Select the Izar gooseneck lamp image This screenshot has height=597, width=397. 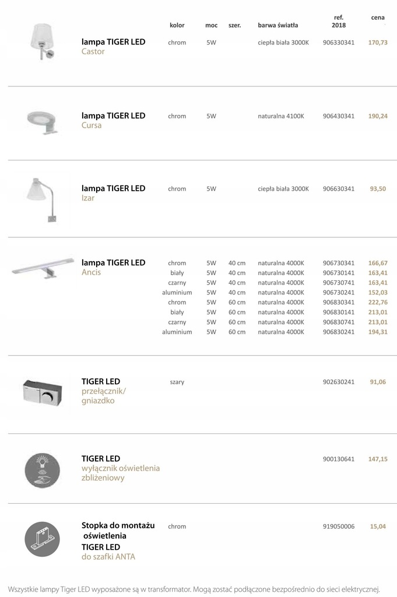tap(43, 200)
